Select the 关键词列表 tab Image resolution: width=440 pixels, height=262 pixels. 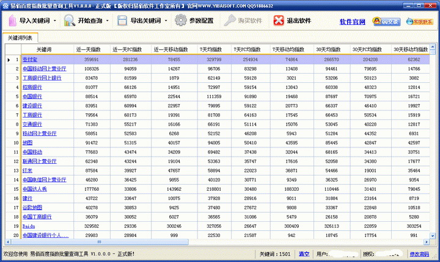[20, 38]
